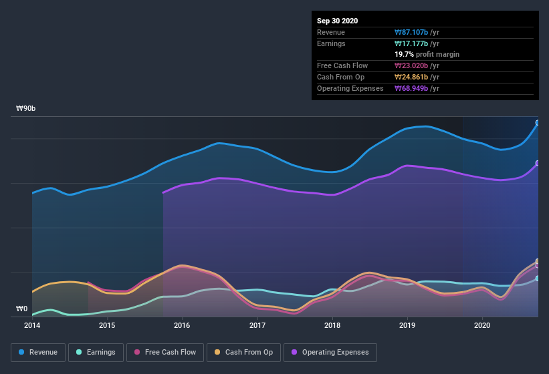
Task: Select the 2017 x-axis label
Action: 257,325
